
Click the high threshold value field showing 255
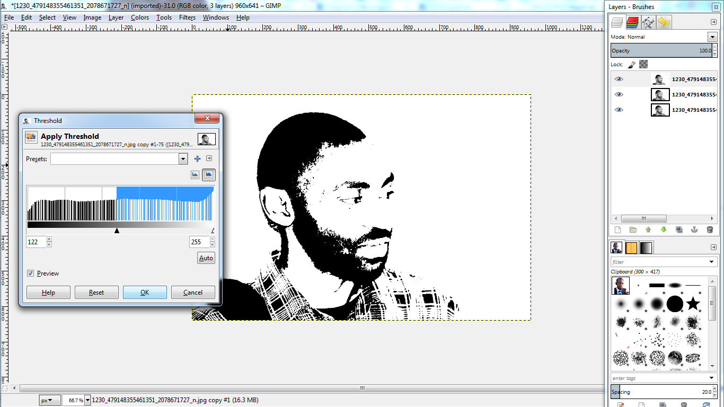[x=199, y=242]
